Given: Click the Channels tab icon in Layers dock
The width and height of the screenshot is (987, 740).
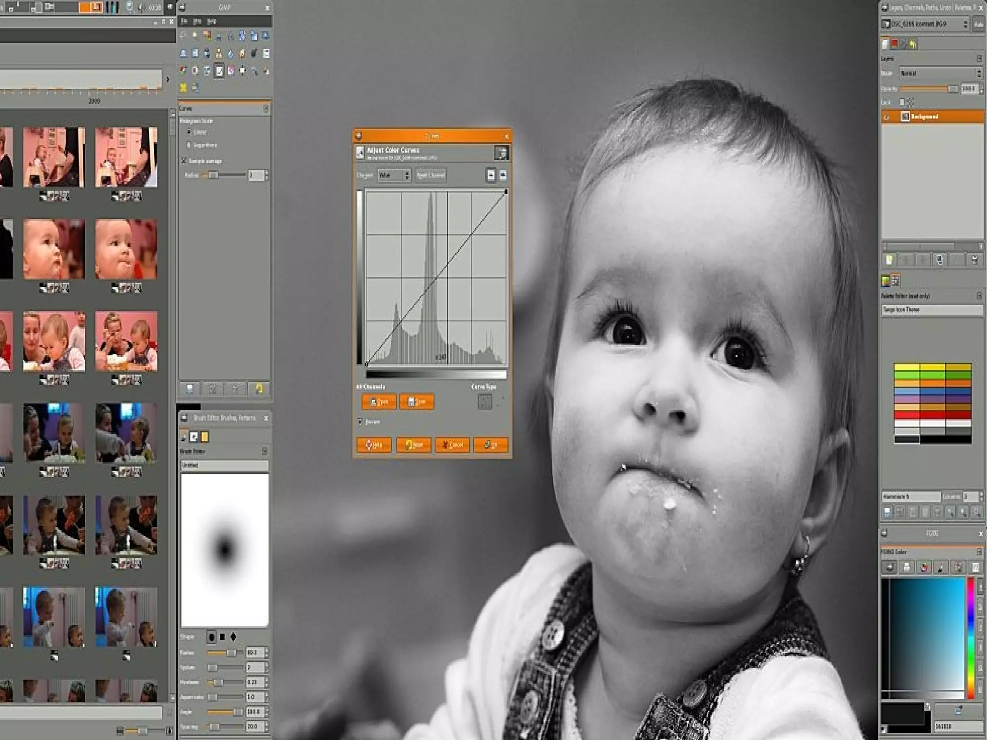Looking at the screenshot, I should pyautogui.click(x=894, y=44).
